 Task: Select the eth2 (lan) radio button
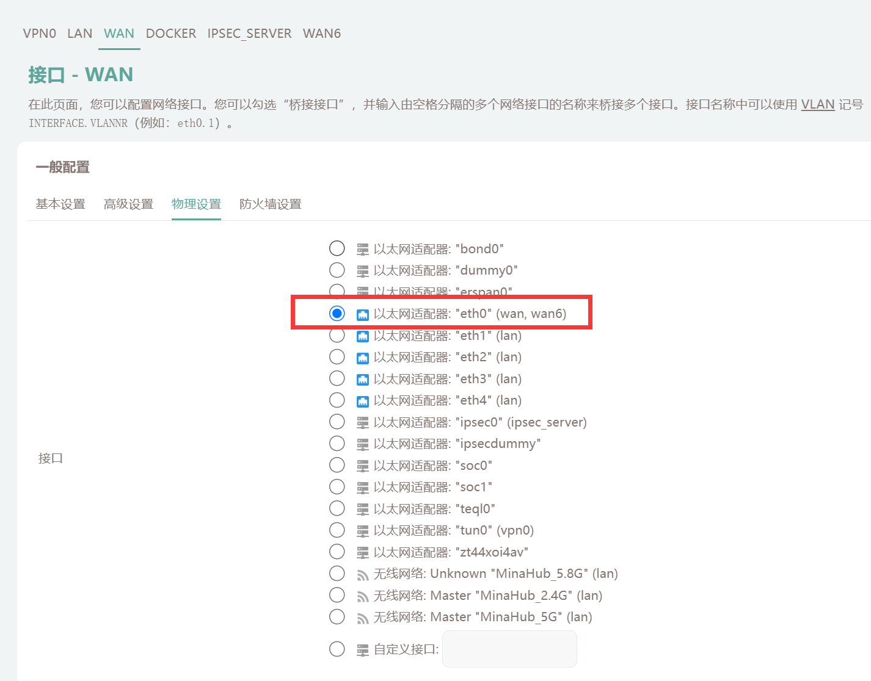[337, 357]
